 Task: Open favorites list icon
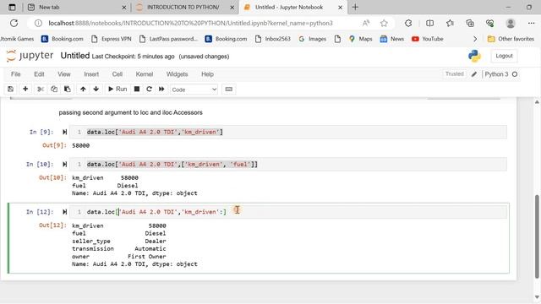pyautogui.click(x=450, y=23)
